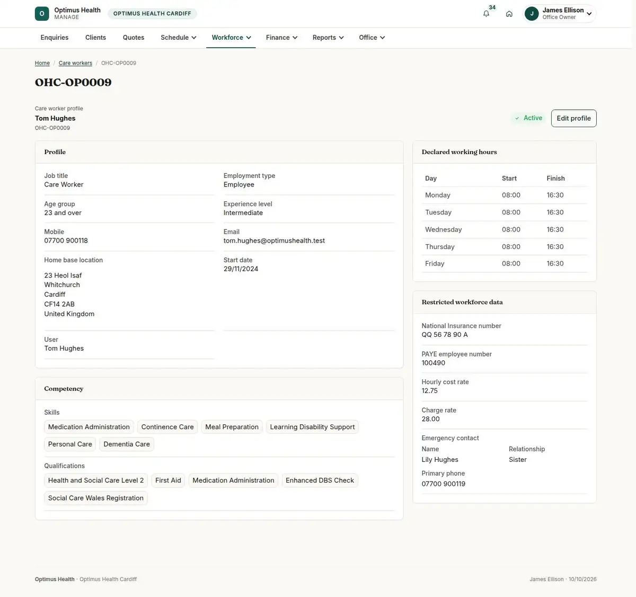
Task: Click the Enhanced DBS Check qualification
Action: tap(320, 480)
